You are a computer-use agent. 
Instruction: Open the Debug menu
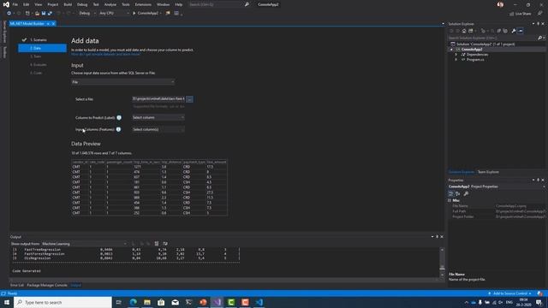[x=82, y=4]
